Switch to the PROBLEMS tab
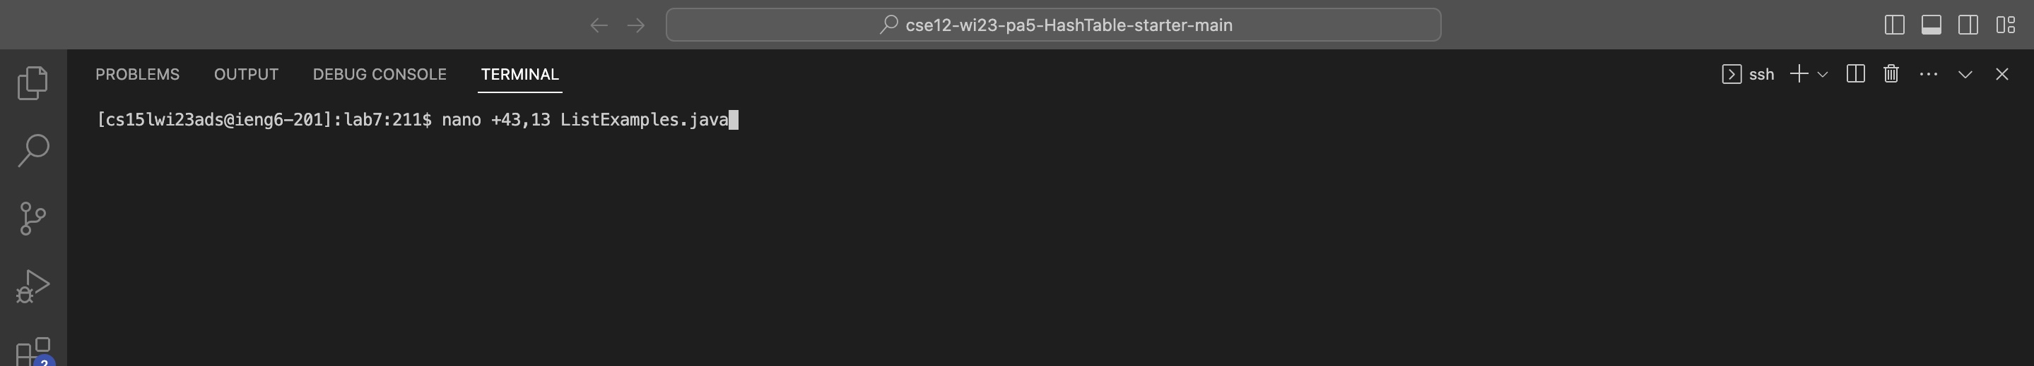 click(x=137, y=74)
